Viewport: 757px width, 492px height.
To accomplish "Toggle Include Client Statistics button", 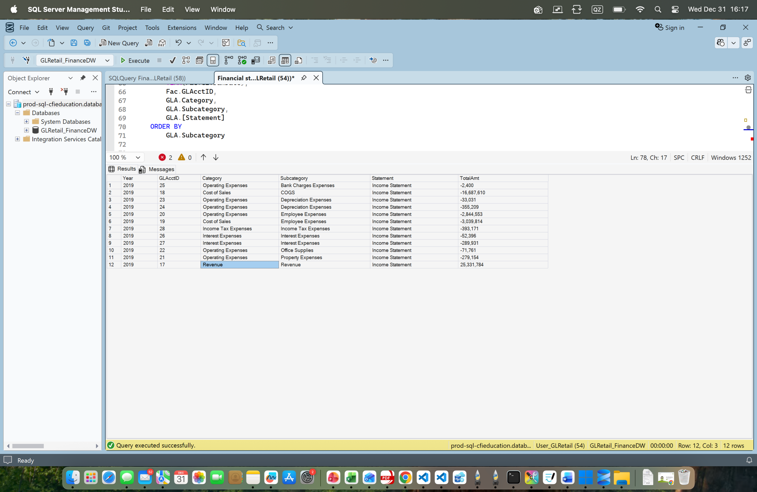I will 255,60.
